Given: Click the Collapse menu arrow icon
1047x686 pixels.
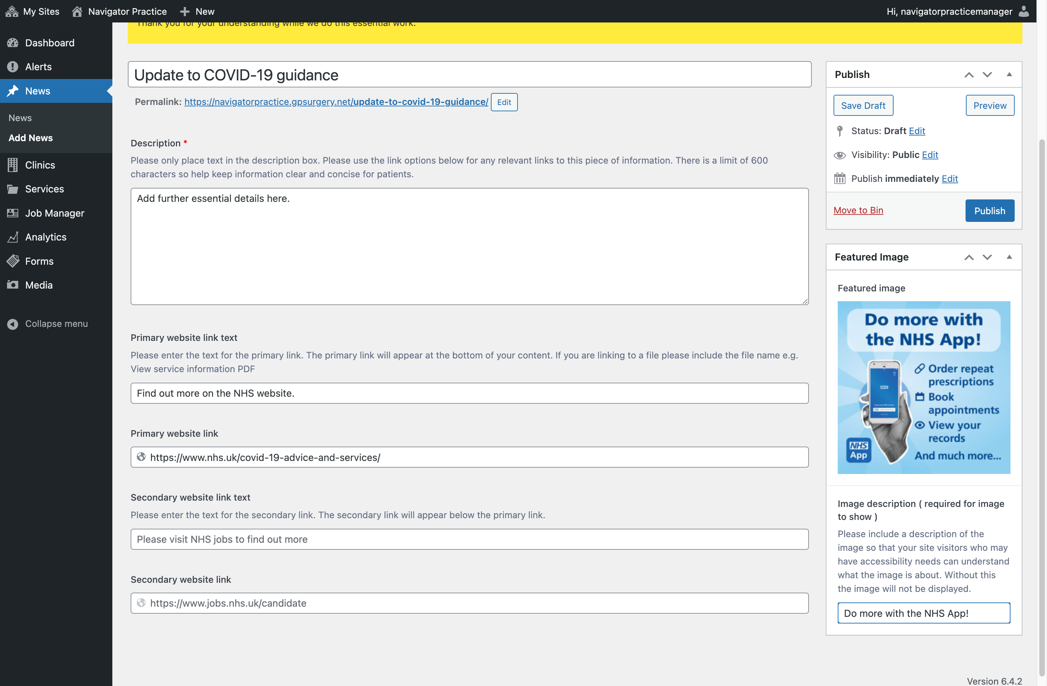Looking at the screenshot, I should [12, 324].
